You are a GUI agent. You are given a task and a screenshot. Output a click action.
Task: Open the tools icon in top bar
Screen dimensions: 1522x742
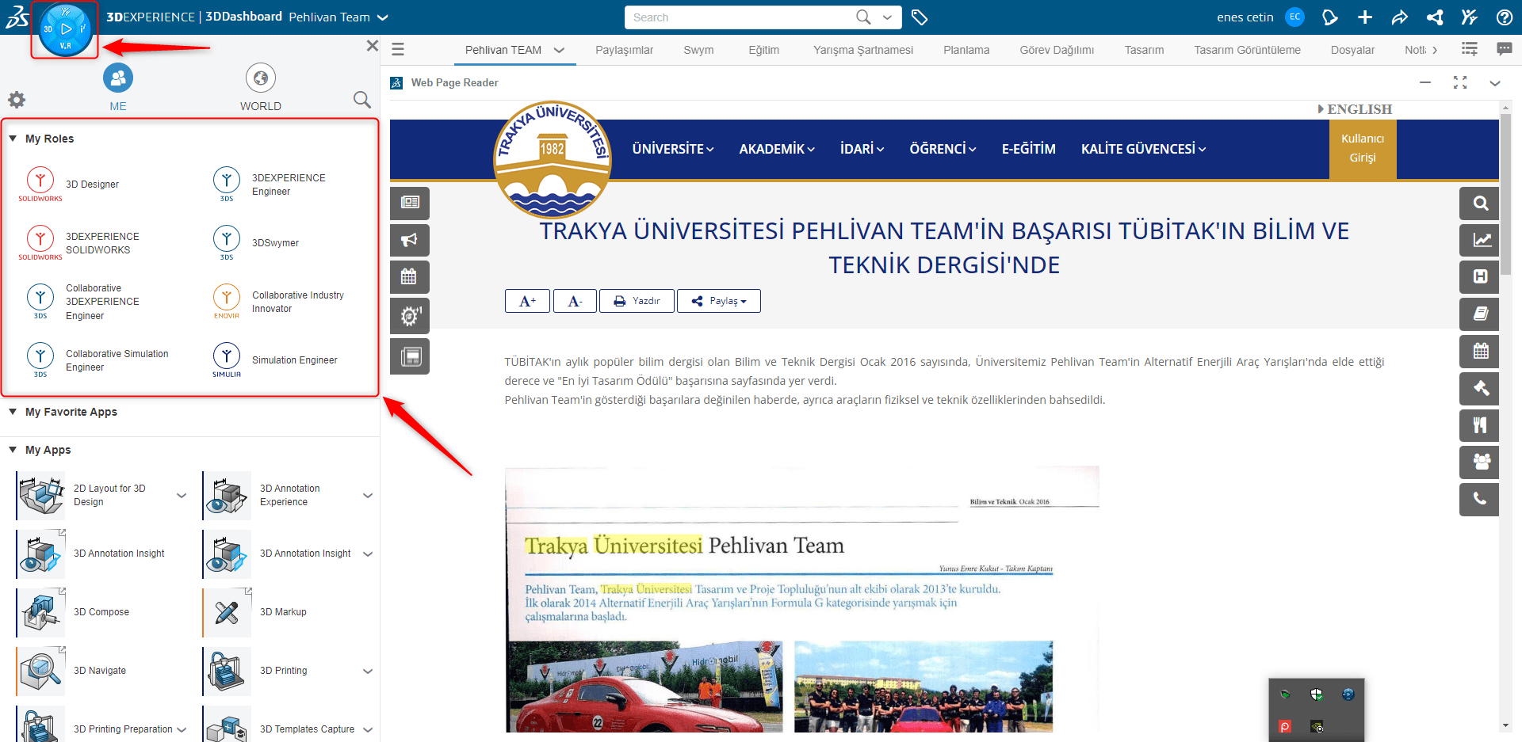[1470, 17]
